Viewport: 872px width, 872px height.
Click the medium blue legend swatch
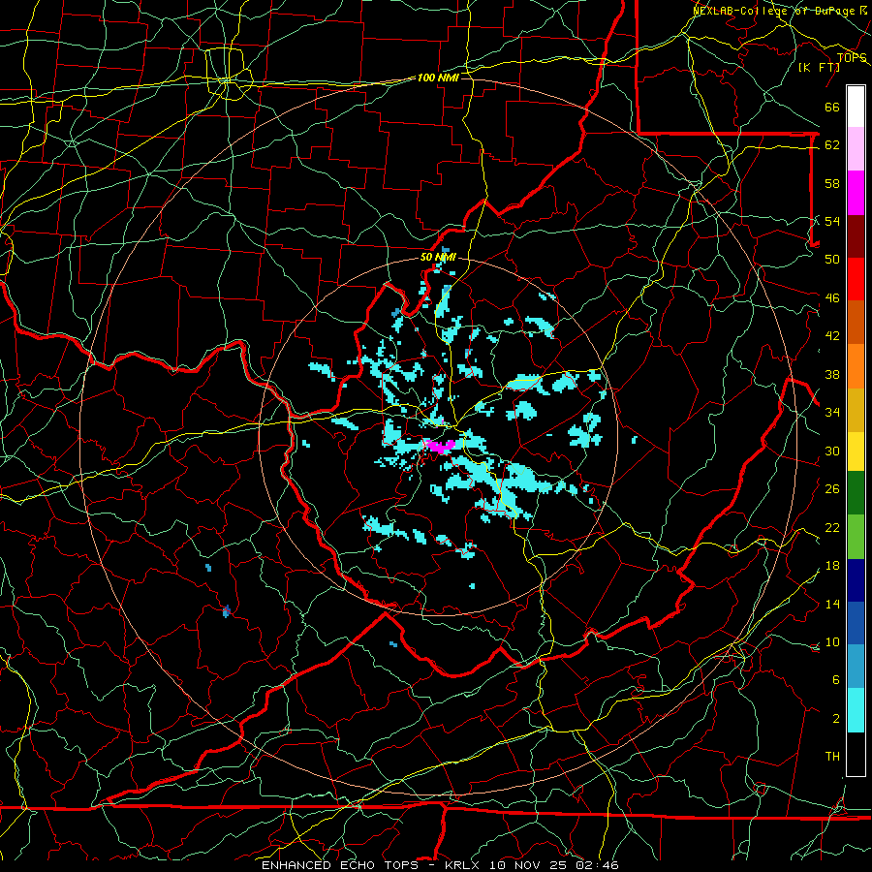click(x=856, y=625)
